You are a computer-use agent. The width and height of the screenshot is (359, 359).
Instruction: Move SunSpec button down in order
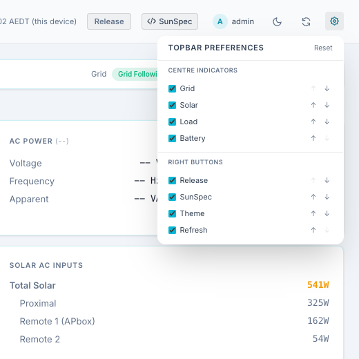(327, 197)
